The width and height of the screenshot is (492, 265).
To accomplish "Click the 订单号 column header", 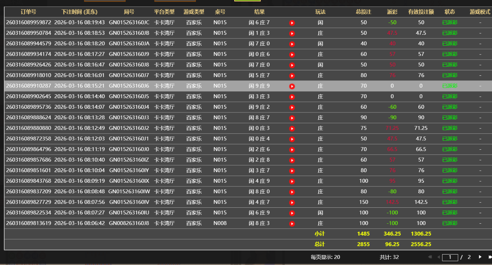I will coord(28,12).
